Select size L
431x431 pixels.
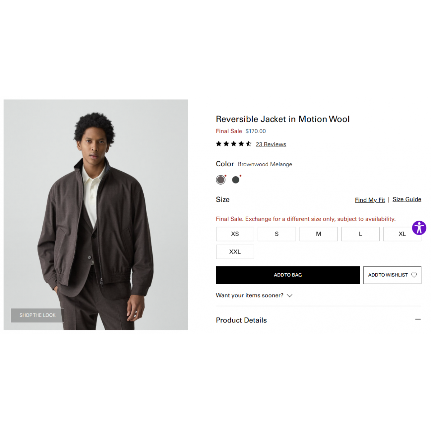pos(360,234)
